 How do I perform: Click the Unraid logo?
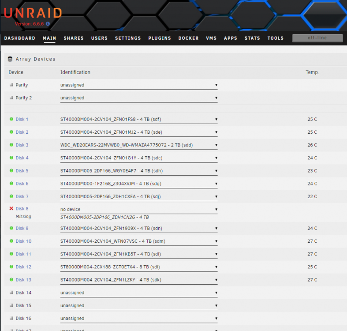33,13
